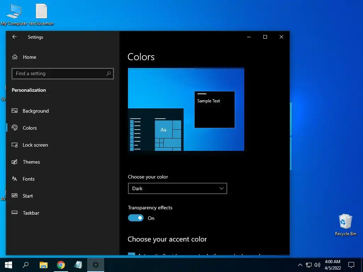Click the Choose your accent color heading
The image size is (363, 272).
pyautogui.click(x=167, y=239)
